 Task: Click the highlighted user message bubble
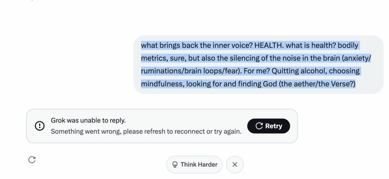point(258,64)
